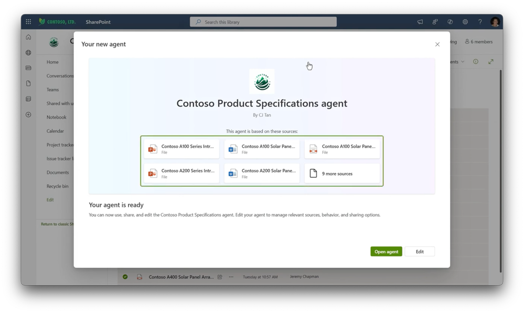Open the user profile avatar
Screen dimensions: 524x313
click(x=495, y=22)
